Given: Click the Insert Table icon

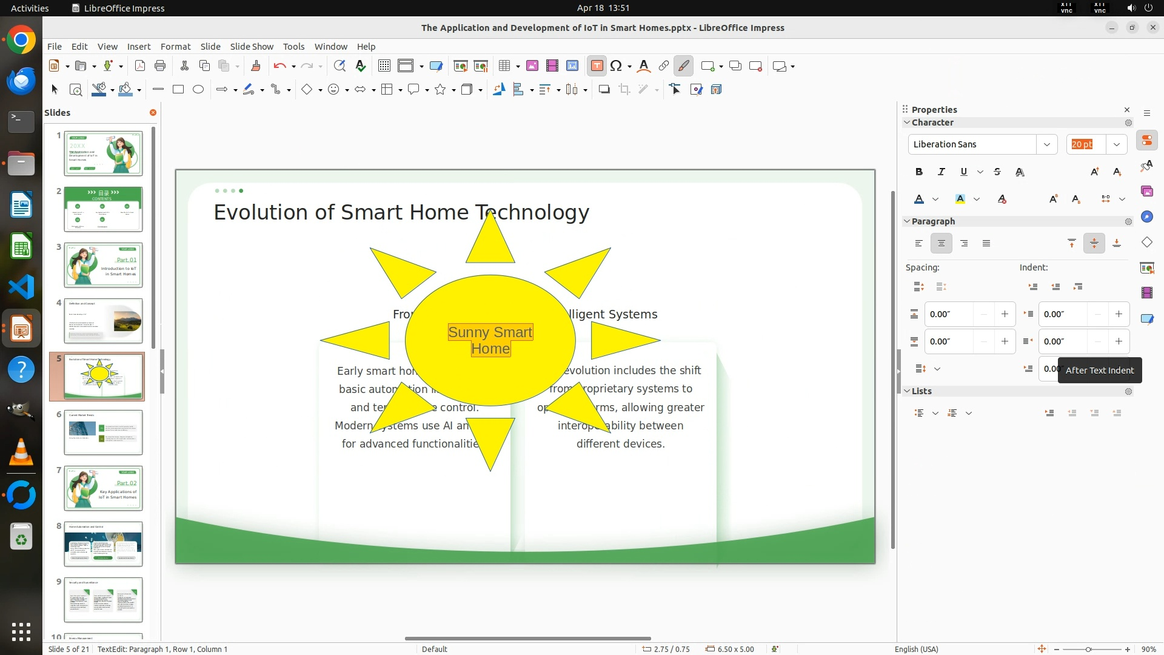Looking at the screenshot, I should point(504,66).
